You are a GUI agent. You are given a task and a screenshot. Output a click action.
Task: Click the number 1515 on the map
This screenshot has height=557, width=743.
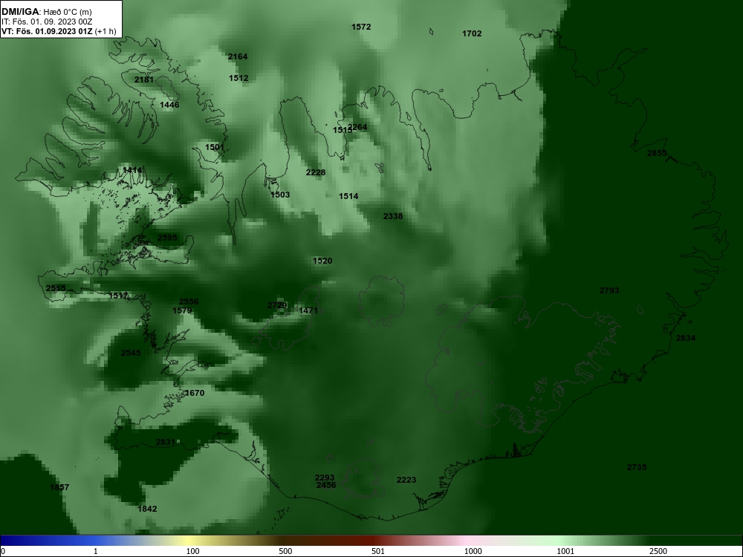click(341, 130)
